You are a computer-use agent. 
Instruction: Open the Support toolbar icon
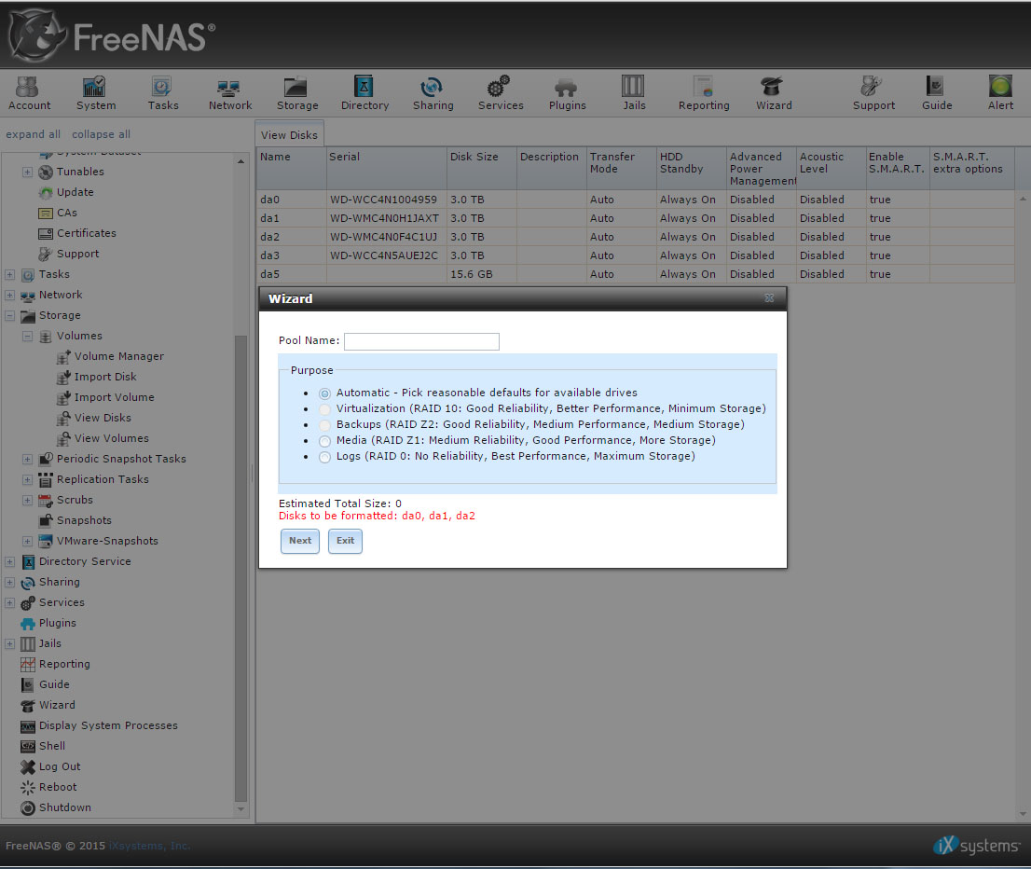click(873, 92)
